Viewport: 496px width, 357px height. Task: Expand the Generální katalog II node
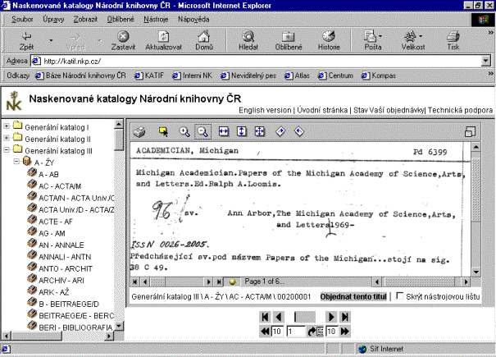[x=7, y=139]
